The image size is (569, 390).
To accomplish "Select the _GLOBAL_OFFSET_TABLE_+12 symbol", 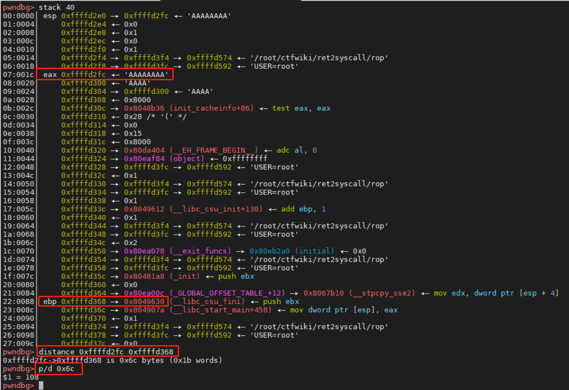I will click(x=227, y=293).
